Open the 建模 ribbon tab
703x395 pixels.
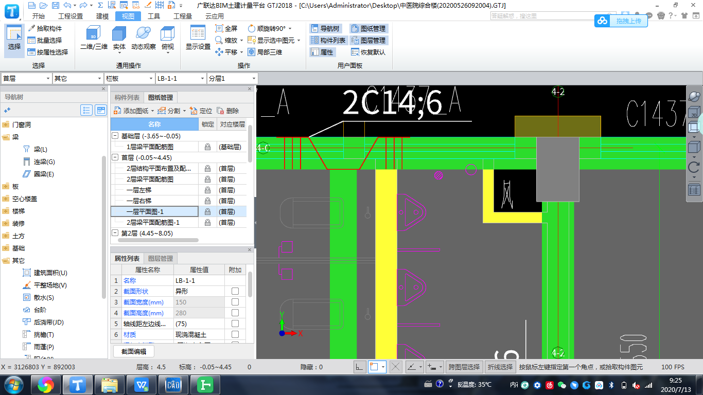click(102, 16)
